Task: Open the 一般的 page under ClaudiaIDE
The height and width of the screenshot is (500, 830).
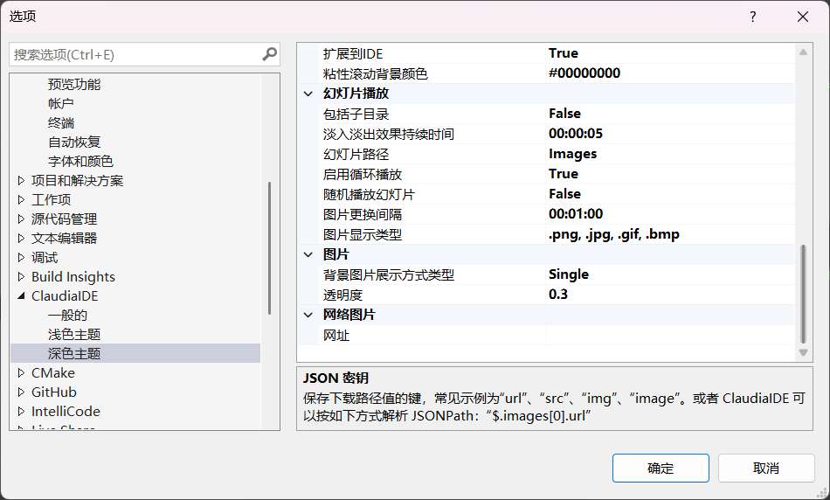Action: click(67, 316)
